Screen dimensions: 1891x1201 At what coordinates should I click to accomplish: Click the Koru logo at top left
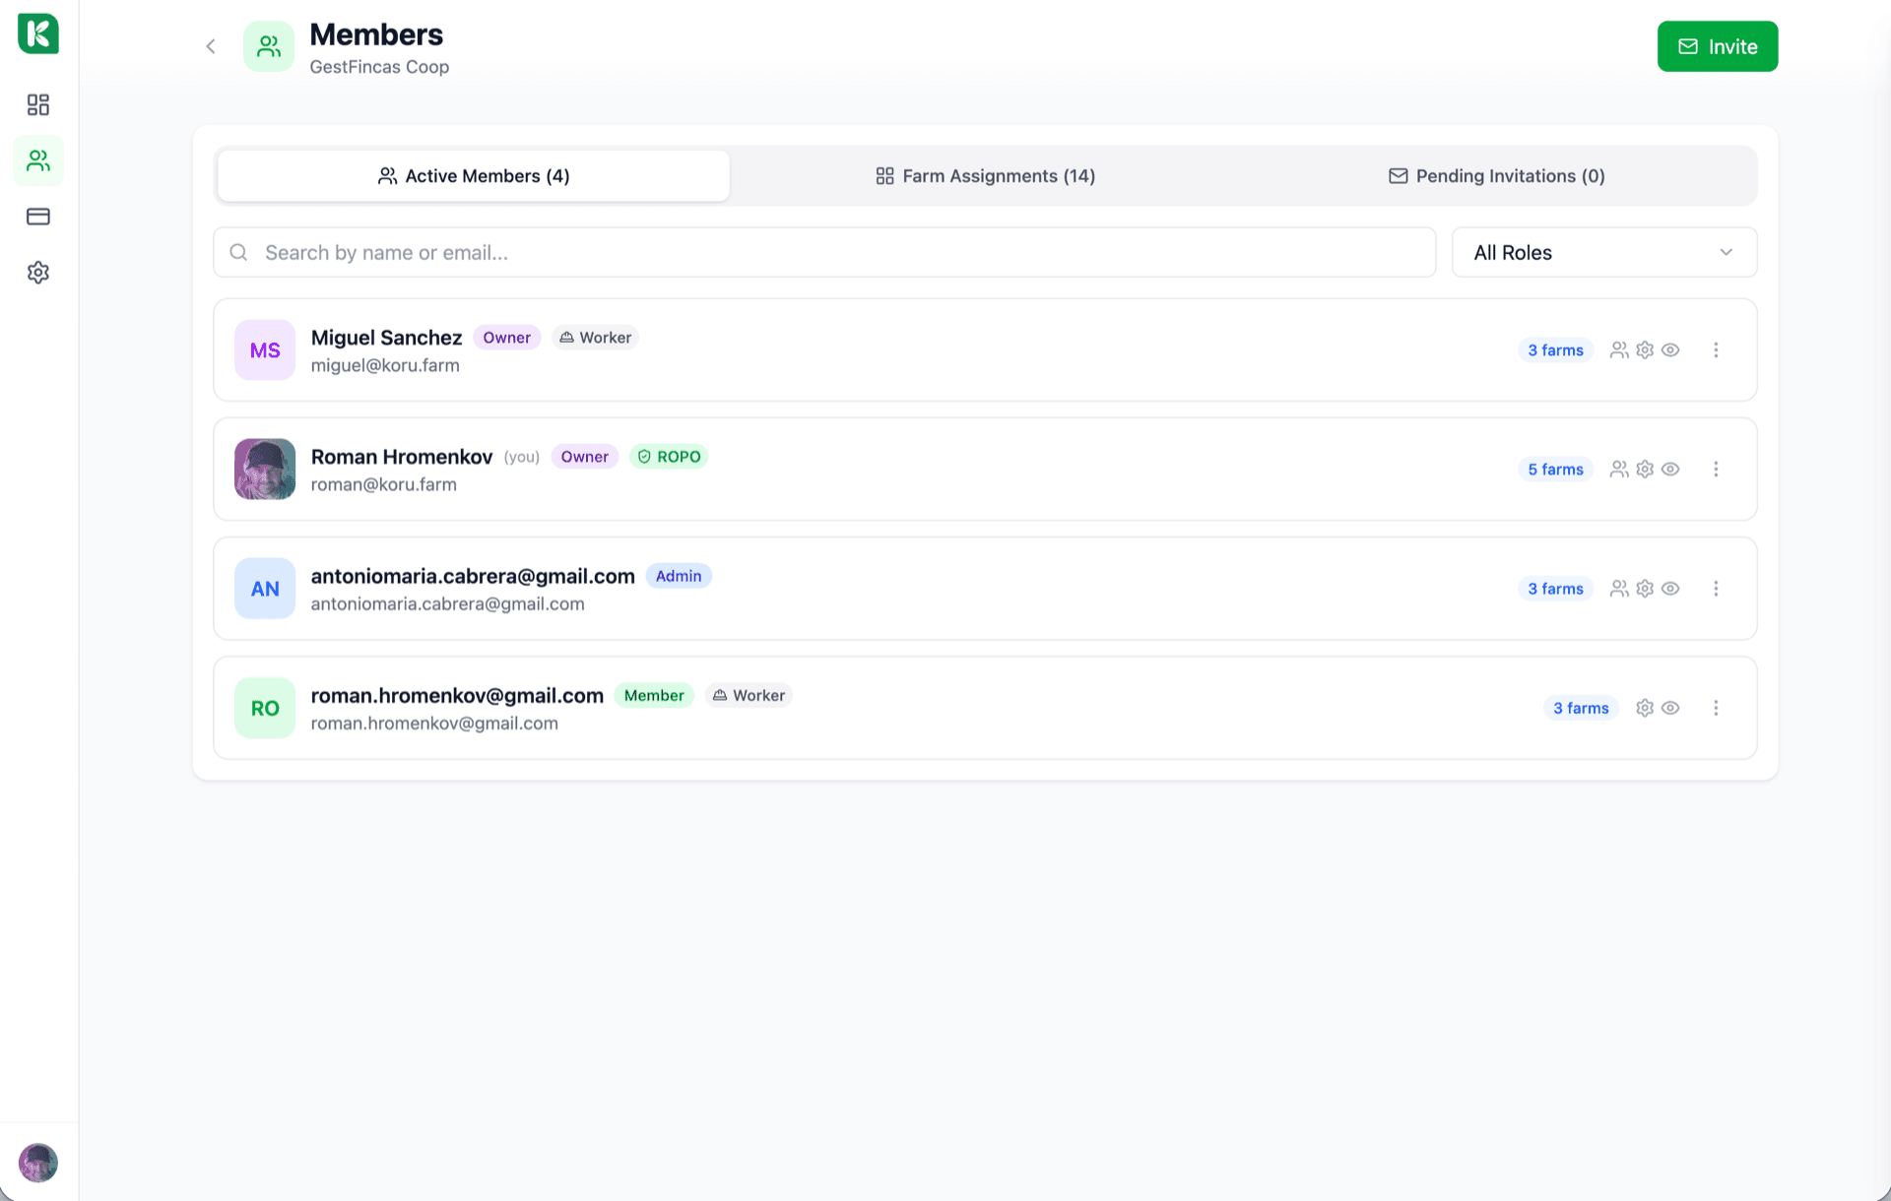point(38,33)
